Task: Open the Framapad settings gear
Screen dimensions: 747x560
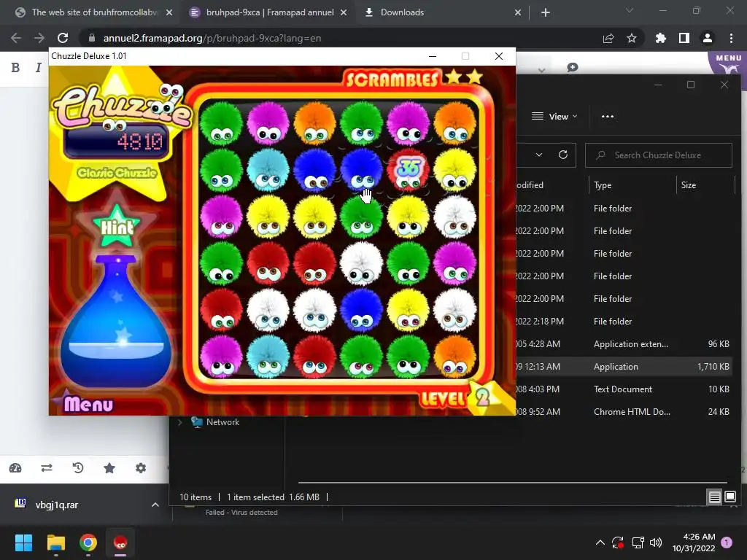Action: pyautogui.click(x=141, y=468)
